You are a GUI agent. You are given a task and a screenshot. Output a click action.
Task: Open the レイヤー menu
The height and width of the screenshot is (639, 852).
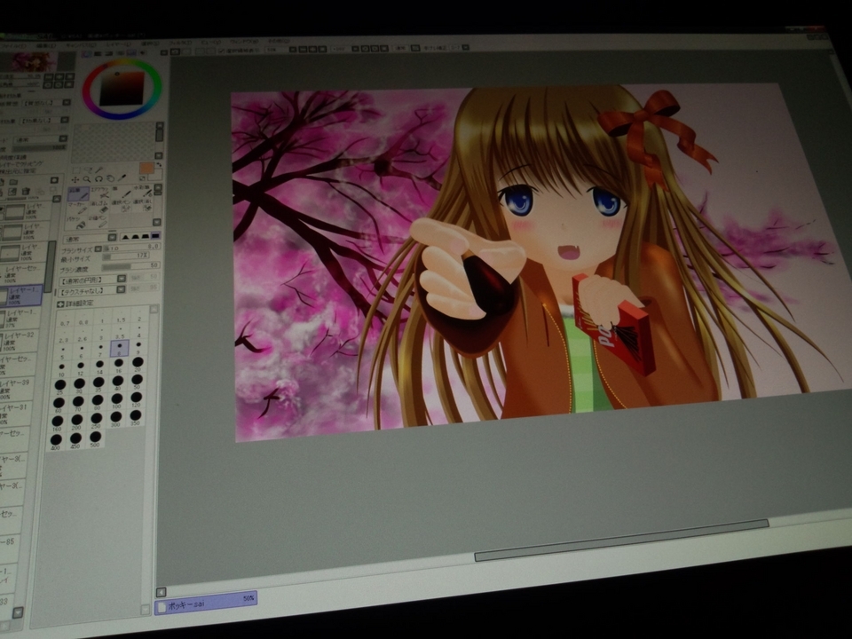coord(118,44)
